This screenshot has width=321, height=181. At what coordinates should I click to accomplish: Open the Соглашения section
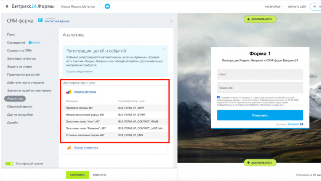coord(16,42)
